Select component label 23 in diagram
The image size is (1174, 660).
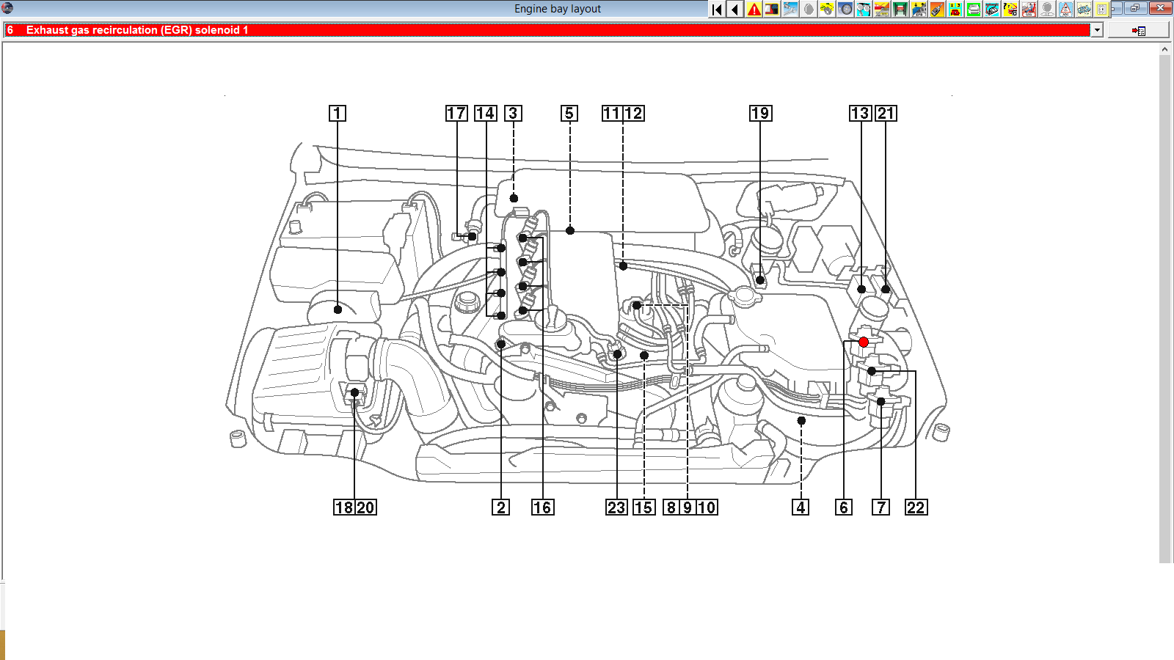click(x=616, y=507)
